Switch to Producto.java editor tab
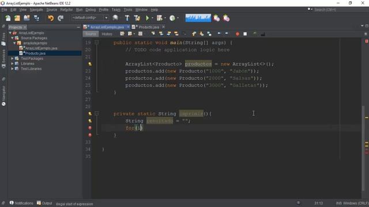The image size is (369, 207). coord(149,27)
